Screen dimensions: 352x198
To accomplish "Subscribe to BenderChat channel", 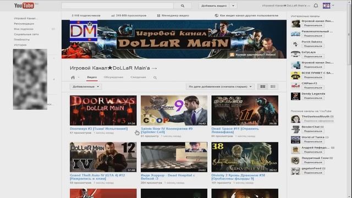I will pos(313,131).
